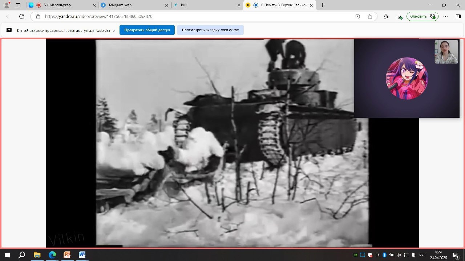Click the anime avatar in call overlay
The height and width of the screenshot is (261, 465).
[407, 78]
